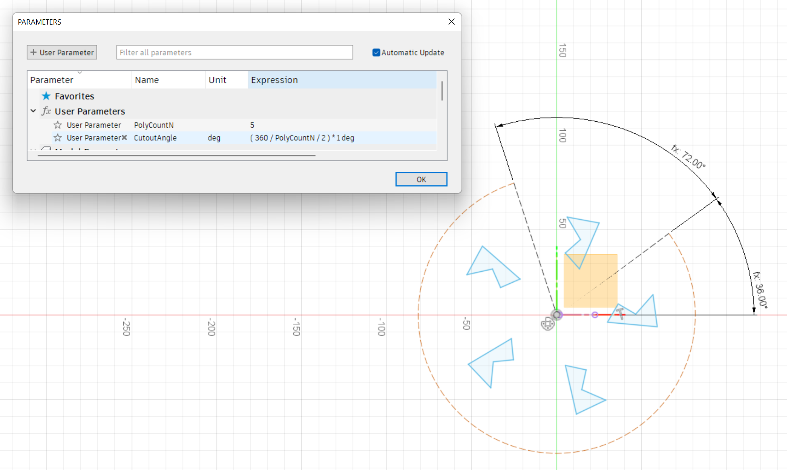Image resolution: width=787 pixels, height=470 pixels.
Task: Click the move manipulator icon near the origin
Action: [x=547, y=324]
